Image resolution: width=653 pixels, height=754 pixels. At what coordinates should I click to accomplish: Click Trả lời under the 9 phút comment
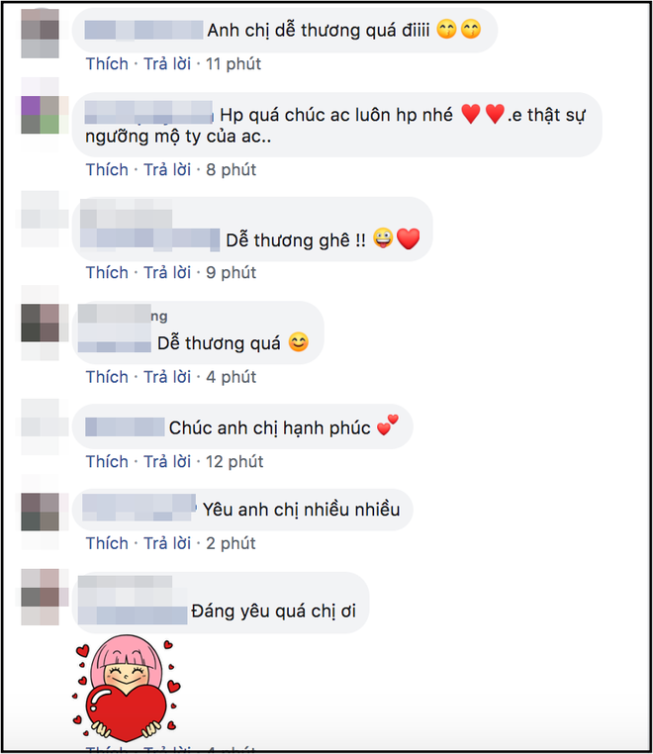167,273
